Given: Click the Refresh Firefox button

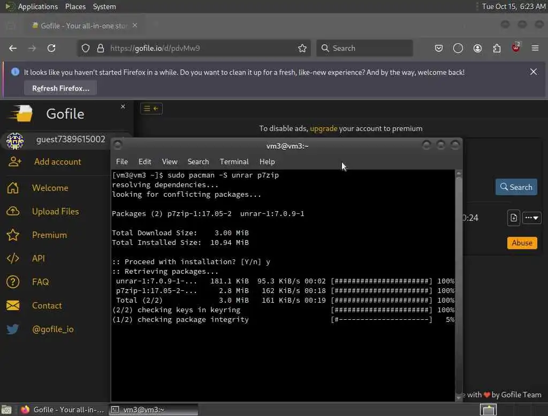Looking at the screenshot, I should click(60, 88).
